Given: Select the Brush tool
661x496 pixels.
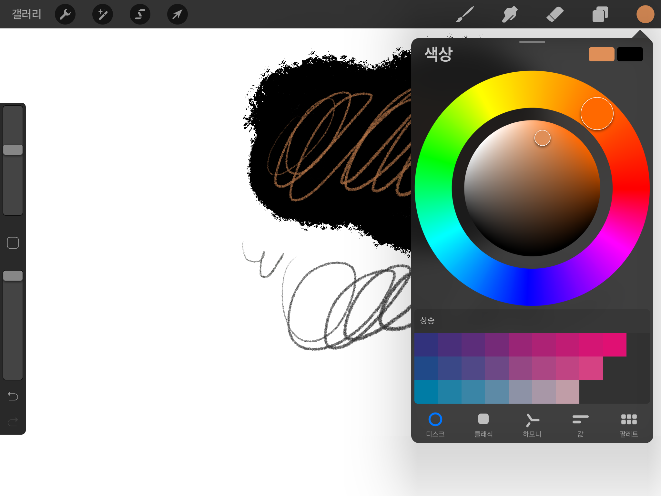Looking at the screenshot, I should click(465, 14).
